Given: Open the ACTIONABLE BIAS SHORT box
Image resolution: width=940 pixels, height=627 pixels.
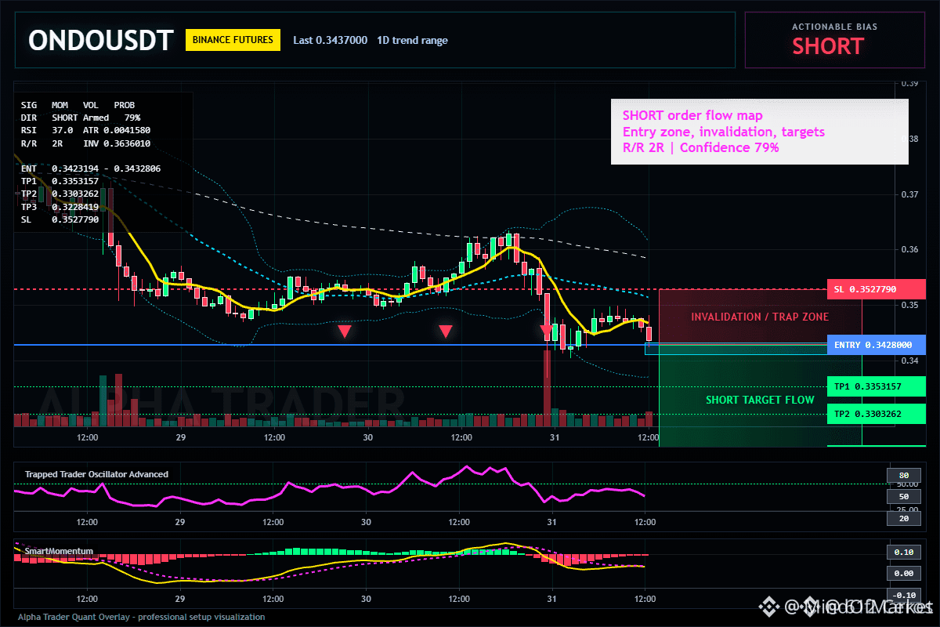Looking at the screenshot, I should pyautogui.click(x=834, y=40).
